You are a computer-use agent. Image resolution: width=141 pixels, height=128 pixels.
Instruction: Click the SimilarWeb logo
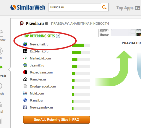[28, 7]
